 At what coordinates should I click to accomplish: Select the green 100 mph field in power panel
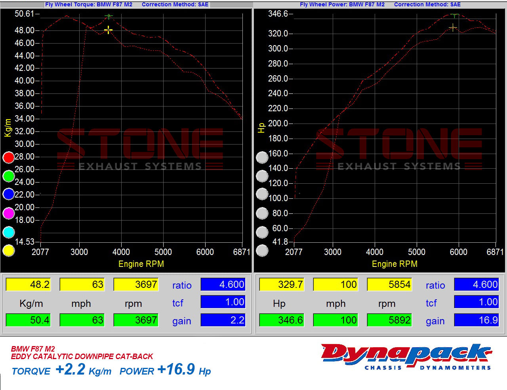point(335,320)
